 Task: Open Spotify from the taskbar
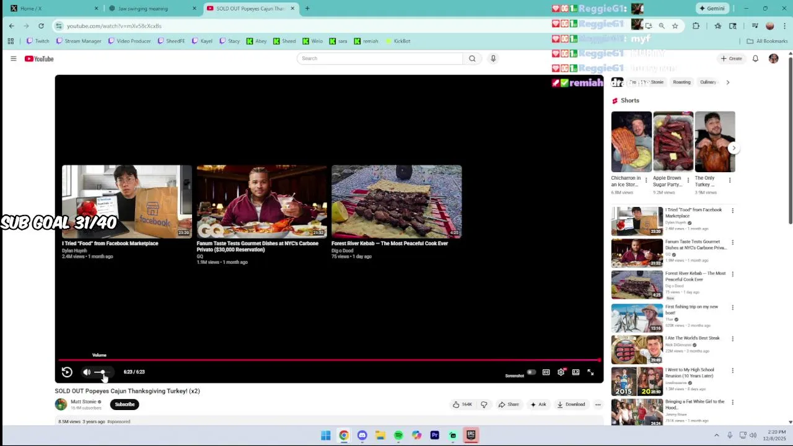coord(398,435)
